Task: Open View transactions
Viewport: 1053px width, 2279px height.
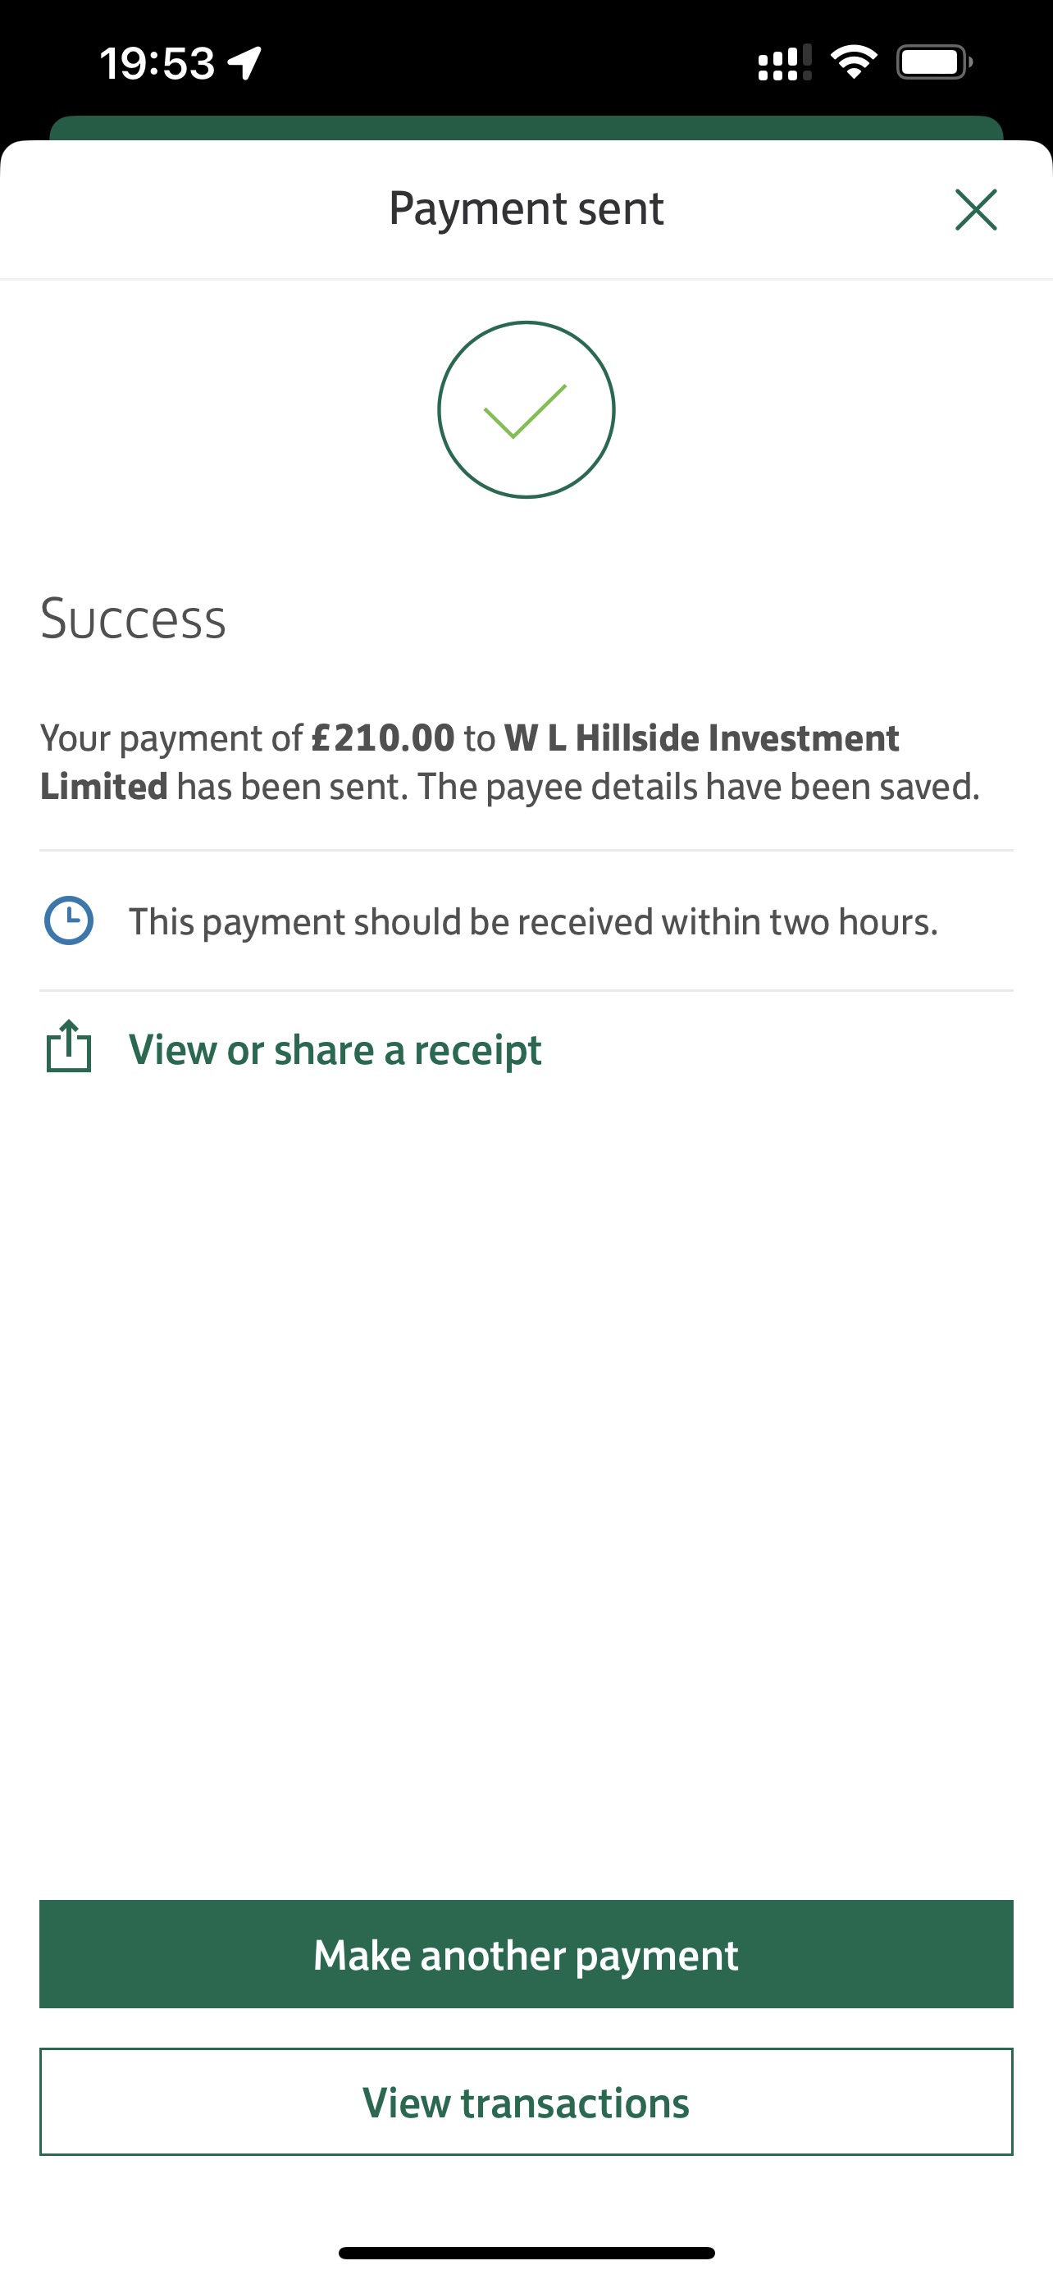Action: pos(526,2102)
